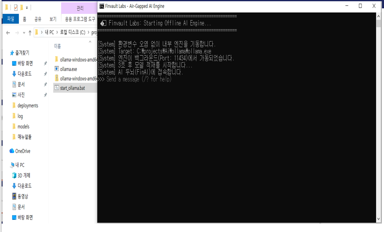Click the 동영상 film icon
The width and height of the screenshot is (384, 232).
[14, 196]
